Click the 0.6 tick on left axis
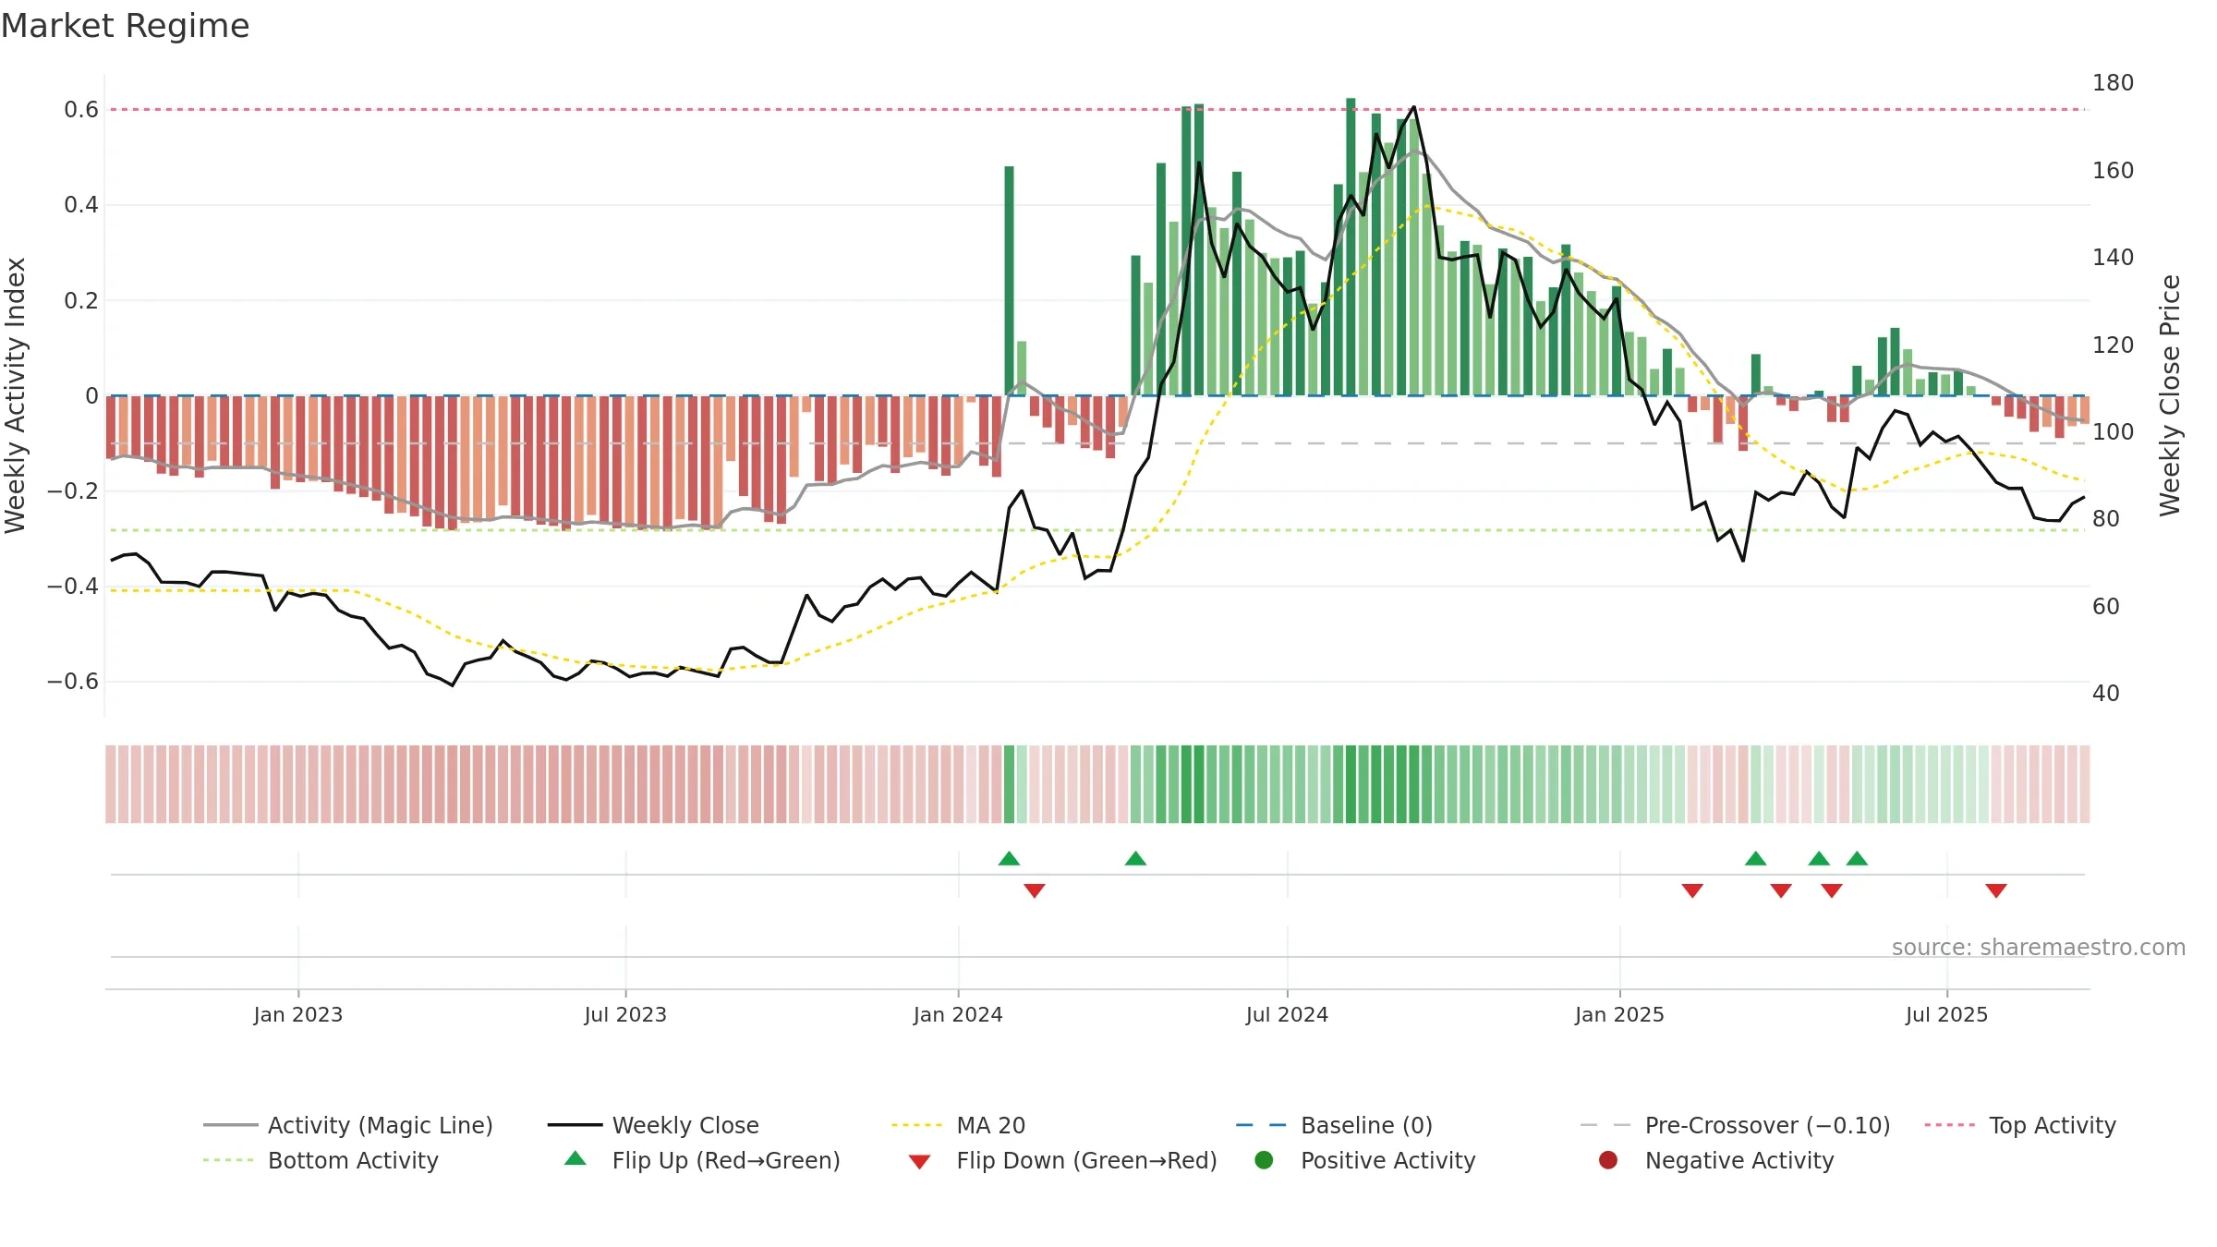 [81, 110]
